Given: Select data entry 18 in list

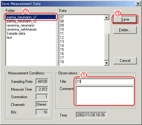Looking at the screenshot, I should point(82,62).
